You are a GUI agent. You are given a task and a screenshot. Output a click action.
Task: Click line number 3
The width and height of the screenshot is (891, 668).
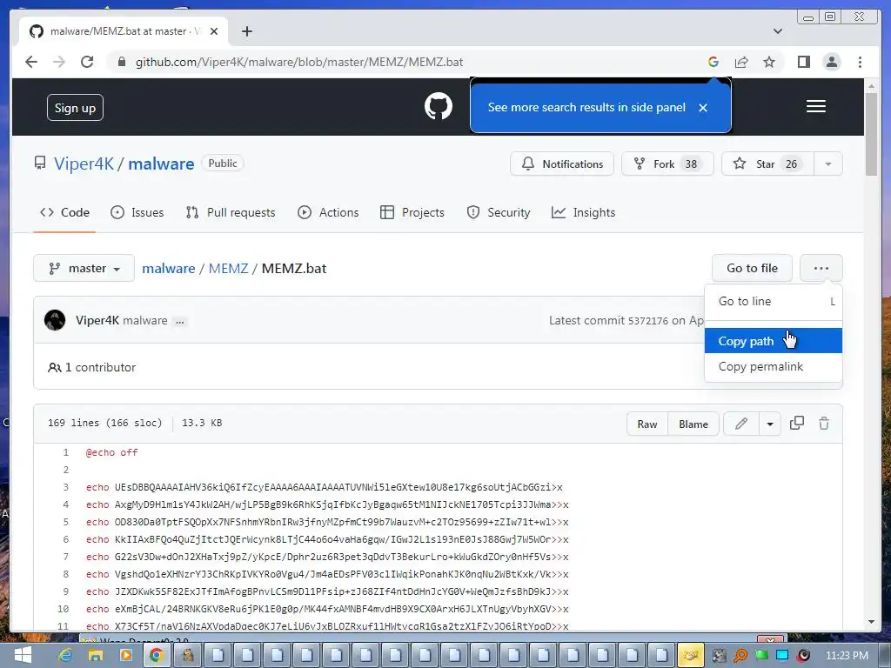[x=65, y=487]
